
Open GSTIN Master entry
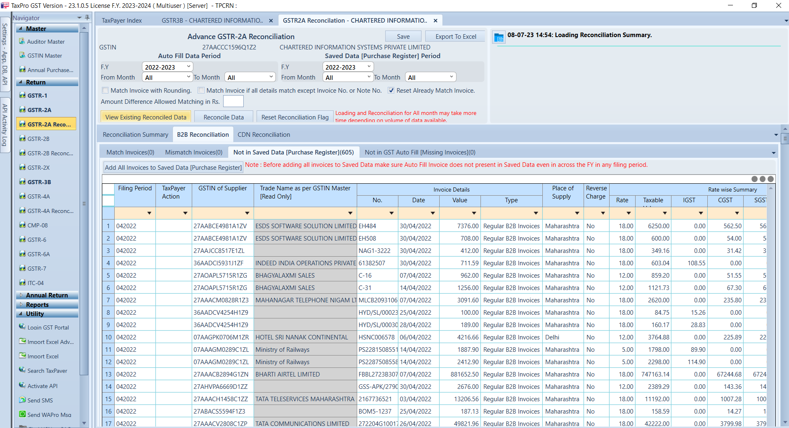45,56
